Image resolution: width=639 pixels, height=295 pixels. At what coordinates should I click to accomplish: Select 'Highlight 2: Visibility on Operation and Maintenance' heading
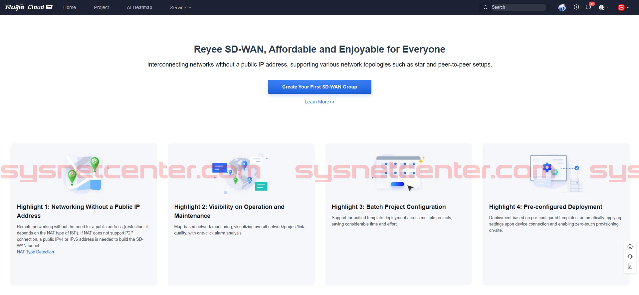(x=229, y=211)
